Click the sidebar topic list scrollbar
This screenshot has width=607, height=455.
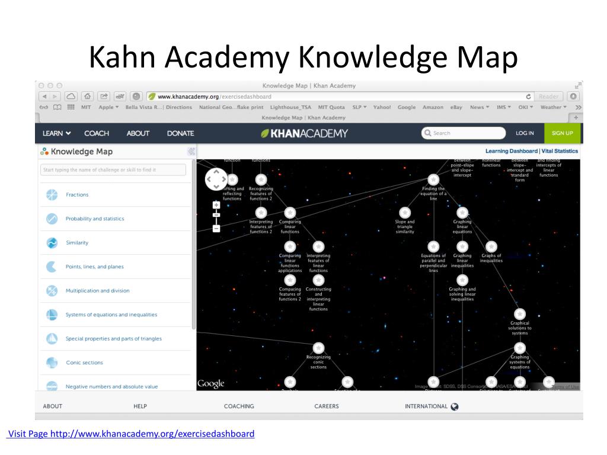(x=194, y=245)
